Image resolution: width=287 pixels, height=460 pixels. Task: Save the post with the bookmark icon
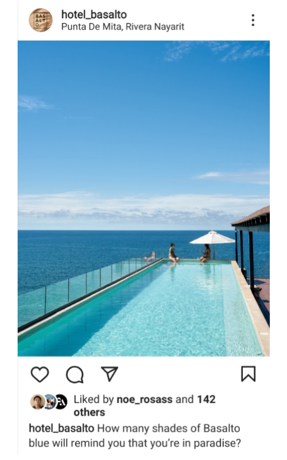pyautogui.click(x=249, y=374)
